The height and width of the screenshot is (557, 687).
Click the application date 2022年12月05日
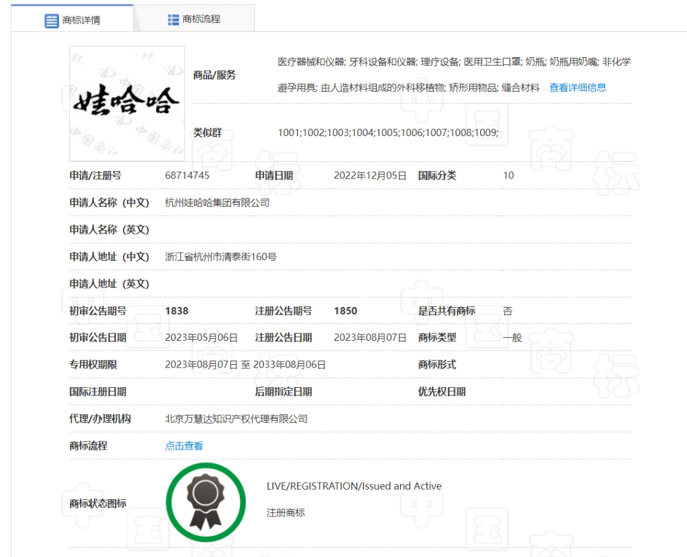370,175
